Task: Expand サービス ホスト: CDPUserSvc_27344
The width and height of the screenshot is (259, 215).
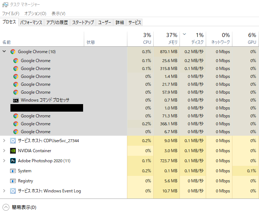Action: click(x=4, y=141)
